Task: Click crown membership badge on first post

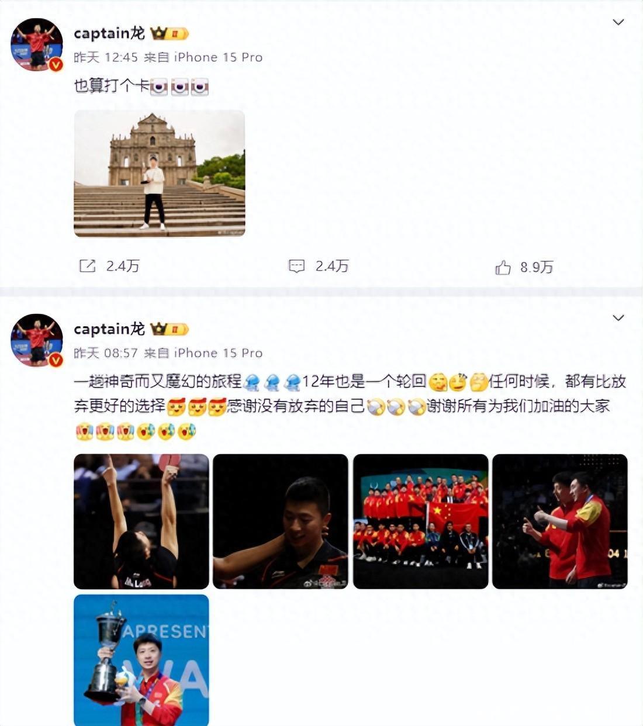Action: coord(169,33)
